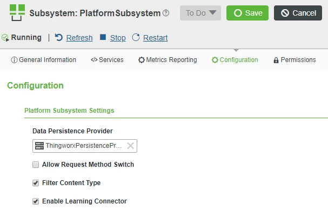Select the Configuration tab

(x=235, y=60)
